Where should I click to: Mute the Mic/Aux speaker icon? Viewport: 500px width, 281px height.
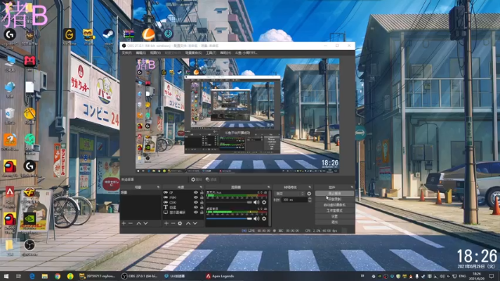pyautogui.click(x=256, y=202)
